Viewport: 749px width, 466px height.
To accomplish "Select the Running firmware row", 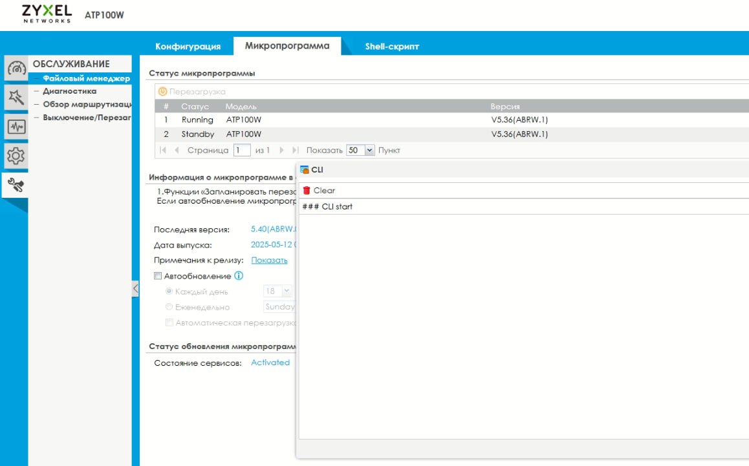I will [452, 120].
